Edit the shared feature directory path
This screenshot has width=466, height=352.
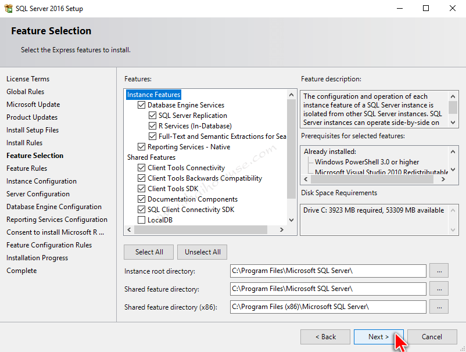[x=328, y=289]
